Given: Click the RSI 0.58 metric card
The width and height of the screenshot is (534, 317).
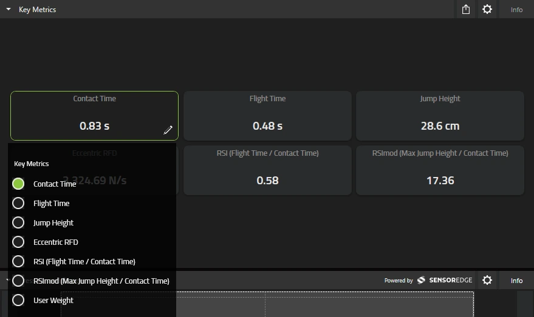Looking at the screenshot, I should coord(267,170).
